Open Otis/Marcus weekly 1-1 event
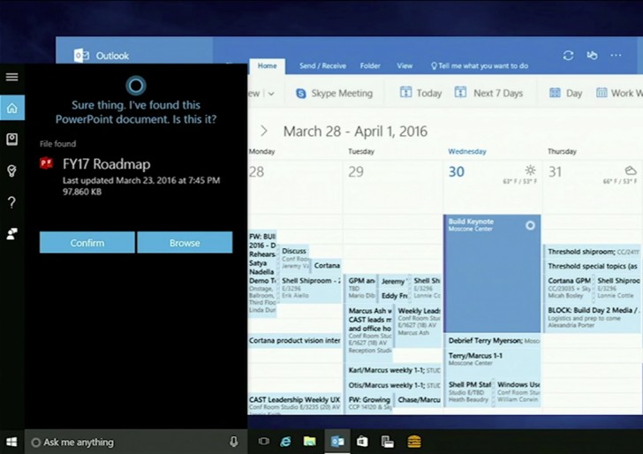The width and height of the screenshot is (643, 454). click(394, 385)
